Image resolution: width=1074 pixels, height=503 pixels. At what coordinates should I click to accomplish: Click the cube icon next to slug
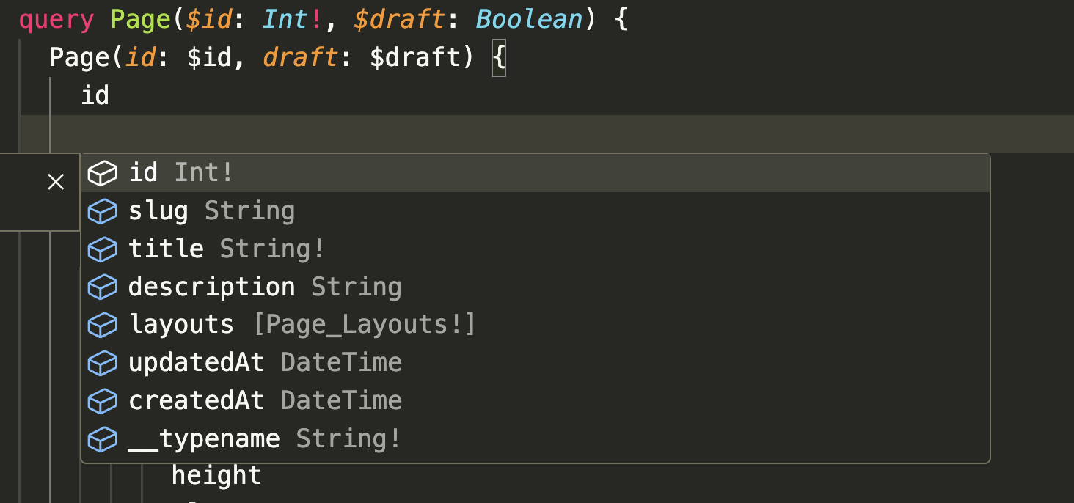103,211
